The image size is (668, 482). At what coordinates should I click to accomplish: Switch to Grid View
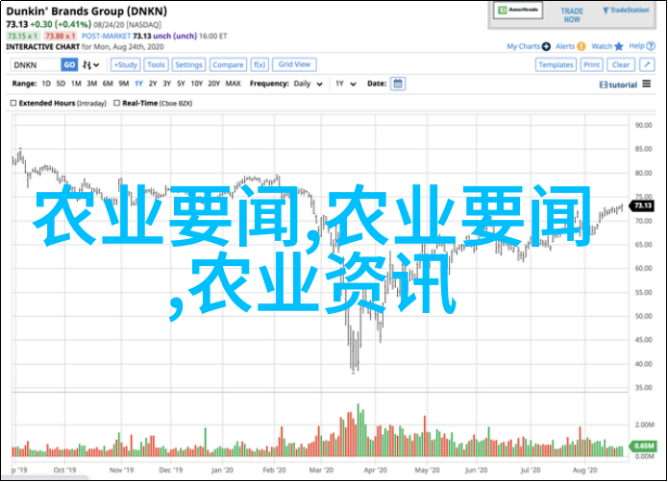click(294, 64)
